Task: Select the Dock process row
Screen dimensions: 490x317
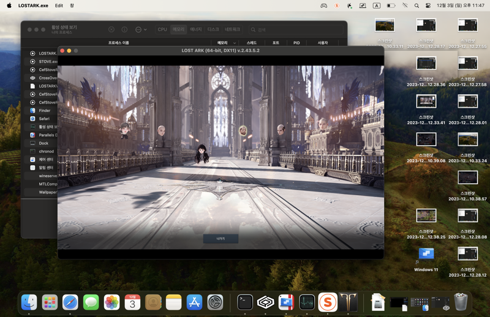Action: pyautogui.click(x=41, y=143)
